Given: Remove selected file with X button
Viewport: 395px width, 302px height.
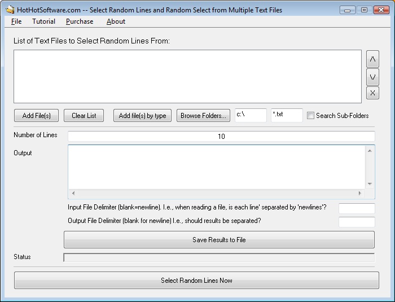Looking at the screenshot, I should tap(372, 93).
